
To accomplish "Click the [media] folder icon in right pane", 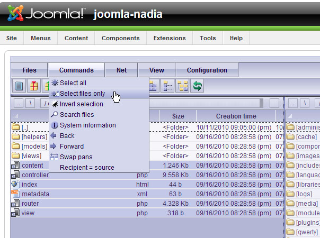I will (x=290, y=203).
